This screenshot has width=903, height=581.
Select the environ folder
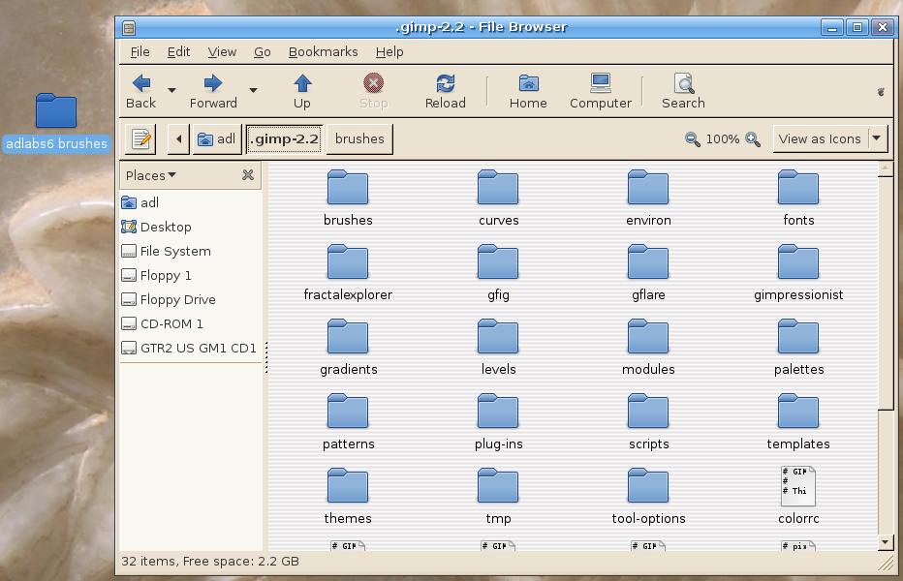click(648, 198)
